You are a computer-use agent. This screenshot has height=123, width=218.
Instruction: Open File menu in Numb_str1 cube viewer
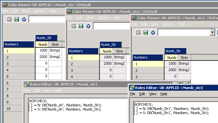tap(70, 18)
